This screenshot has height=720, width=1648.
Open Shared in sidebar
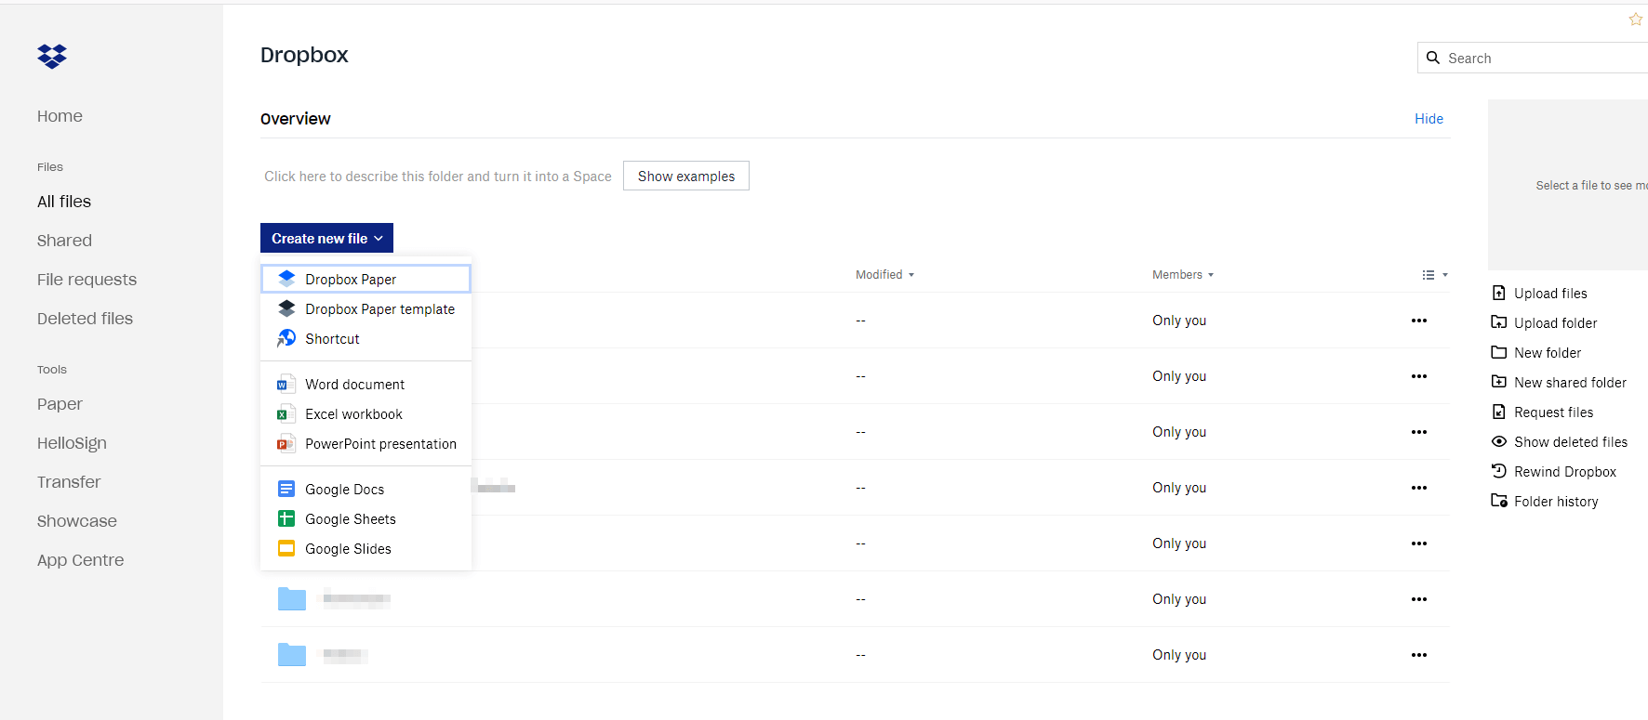[64, 241]
